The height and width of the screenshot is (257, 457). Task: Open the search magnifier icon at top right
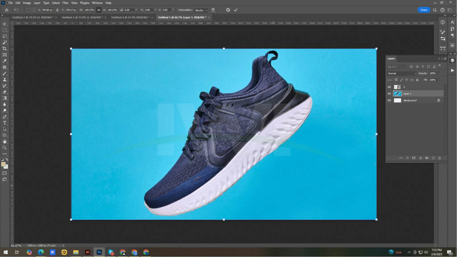point(435,10)
